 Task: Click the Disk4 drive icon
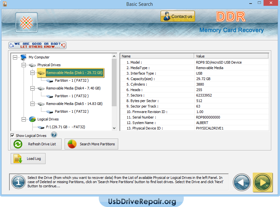pos(41,88)
